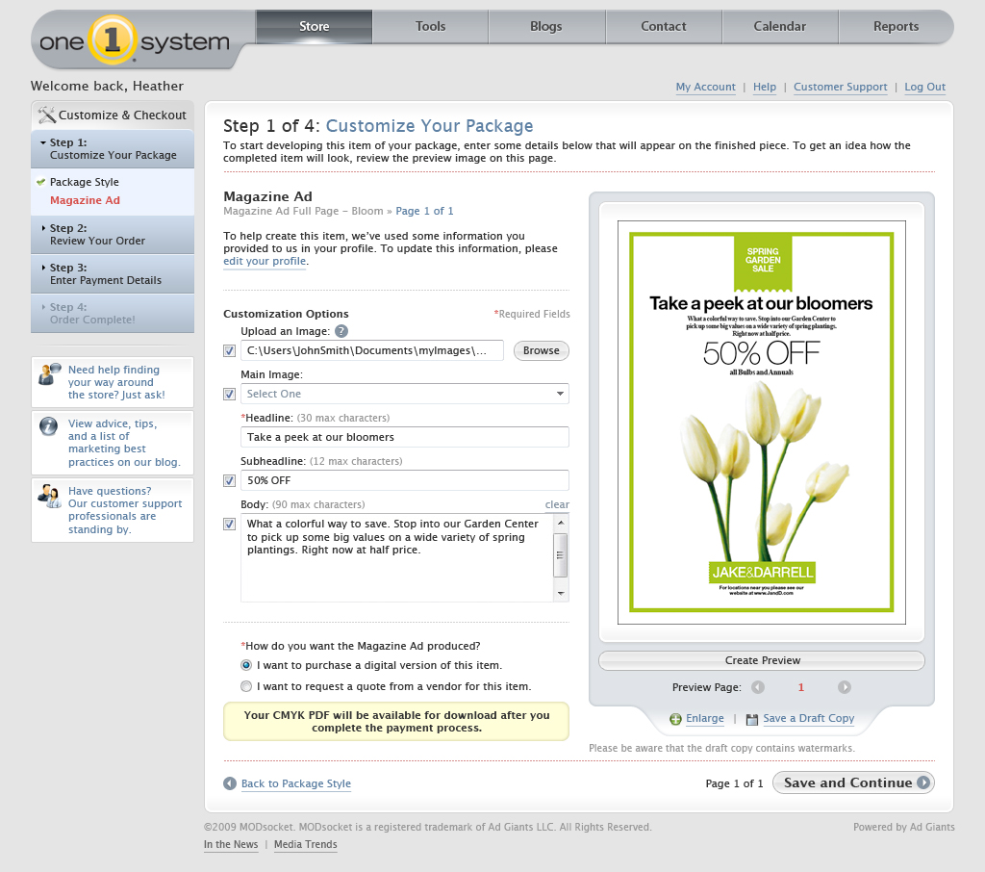Viewport: 985px width, 872px height.
Task: Collapse Step 1 Customize Your Package section
Action: tap(113, 149)
